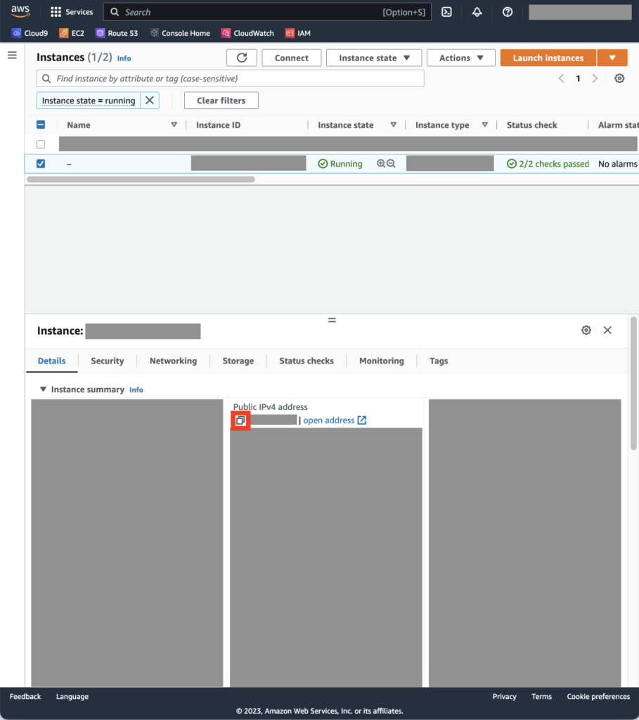This screenshot has height=720, width=639.
Task: Open the Launch instances arrow dropdown
Action: [x=612, y=58]
